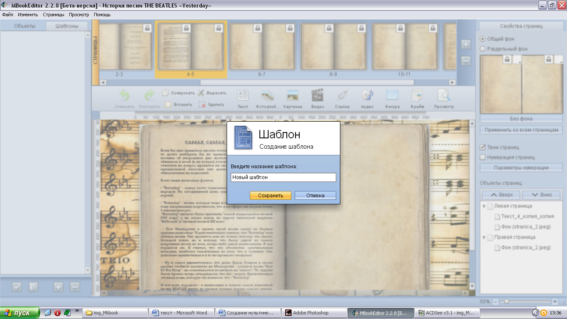Zoom in with the plus zoom button
Image resolution: width=567 pixels, height=319 pixels.
coord(555,301)
